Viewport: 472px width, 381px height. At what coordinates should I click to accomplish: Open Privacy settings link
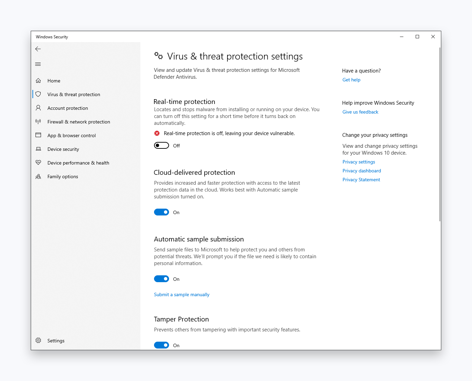tap(359, 162)
